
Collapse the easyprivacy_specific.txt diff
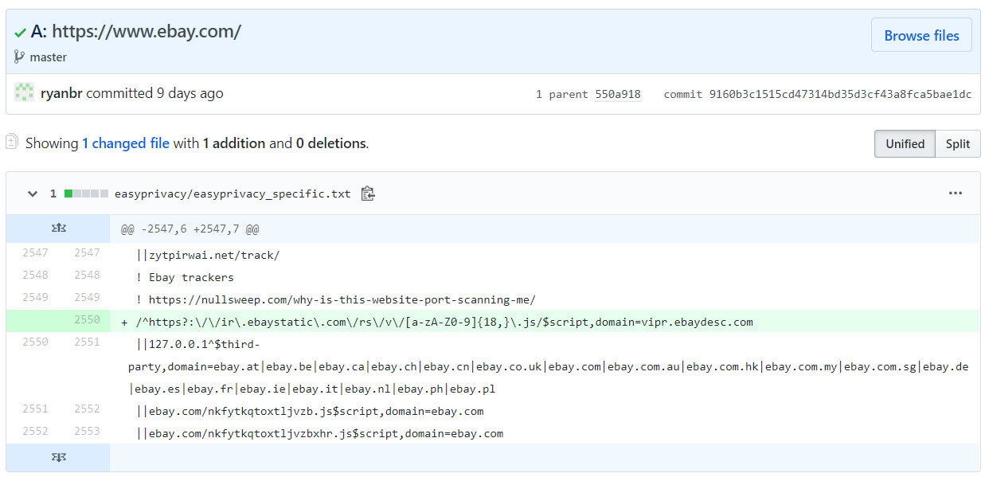pyautogui.click(x=33, y=193)
